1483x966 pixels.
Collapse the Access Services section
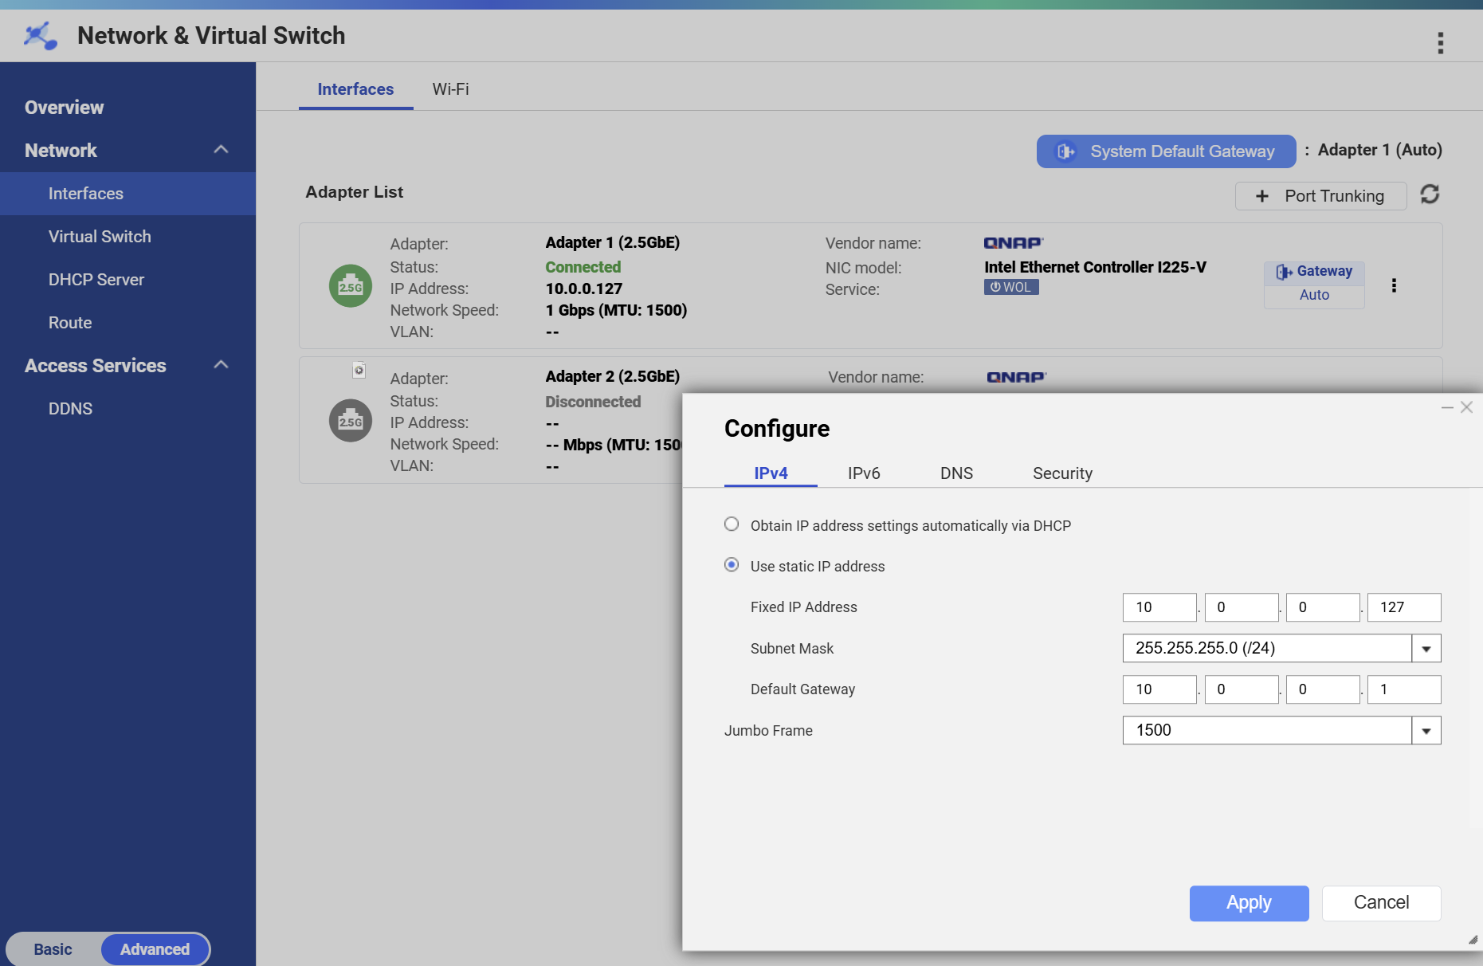click(222, 365)
